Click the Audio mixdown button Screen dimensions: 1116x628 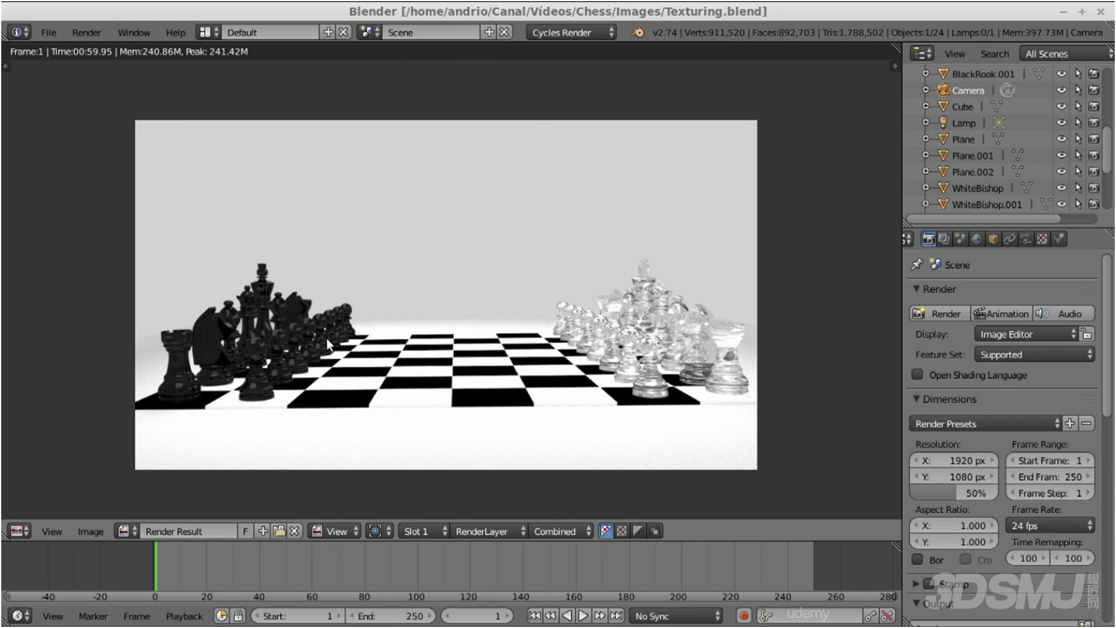pyautogui.click(x=1063, y=313)
